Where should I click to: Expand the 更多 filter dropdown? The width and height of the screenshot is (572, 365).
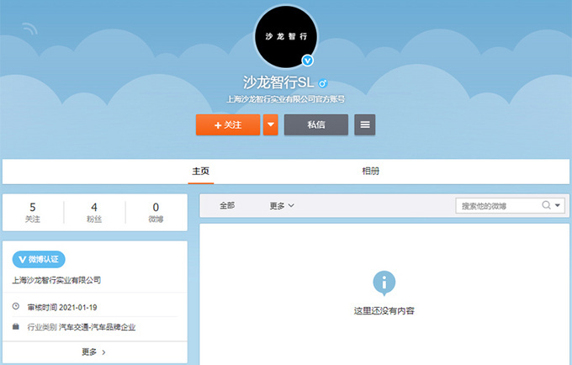[x=282, y=206]
